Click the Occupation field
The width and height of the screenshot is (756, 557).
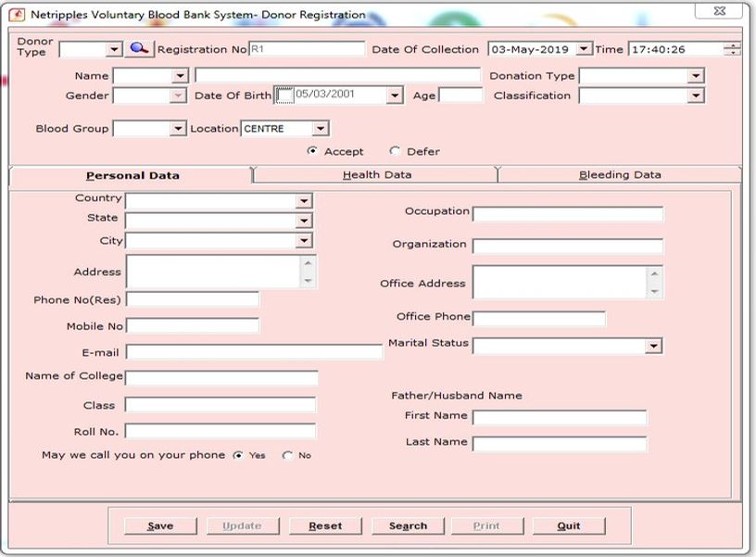pos(568,214)
